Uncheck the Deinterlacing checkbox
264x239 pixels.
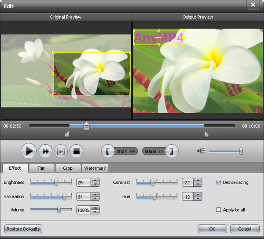point(219,182)
